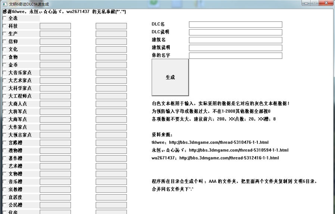Select the left field beside 宫殿槽
335x214 pixels.
[55, 143]
